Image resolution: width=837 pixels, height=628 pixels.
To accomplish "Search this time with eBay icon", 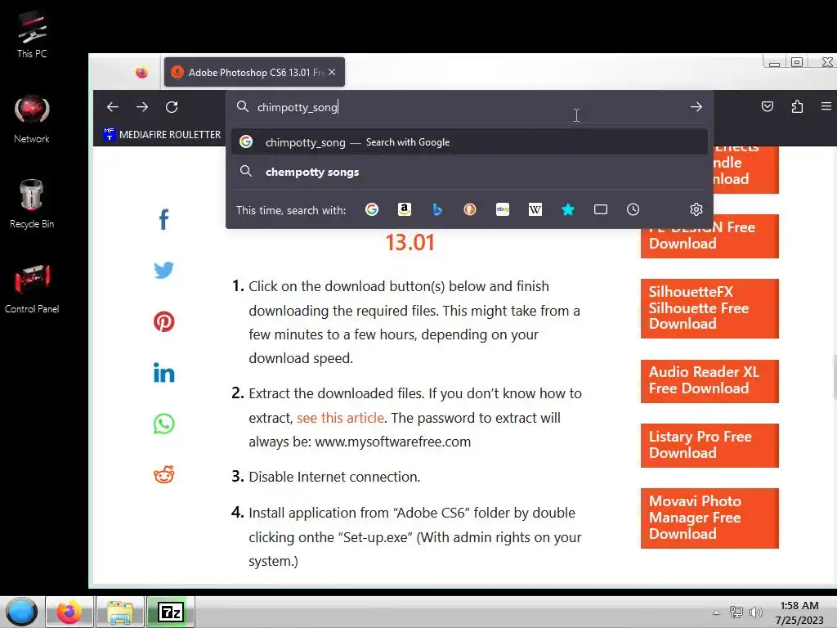I will coord(503,209).
